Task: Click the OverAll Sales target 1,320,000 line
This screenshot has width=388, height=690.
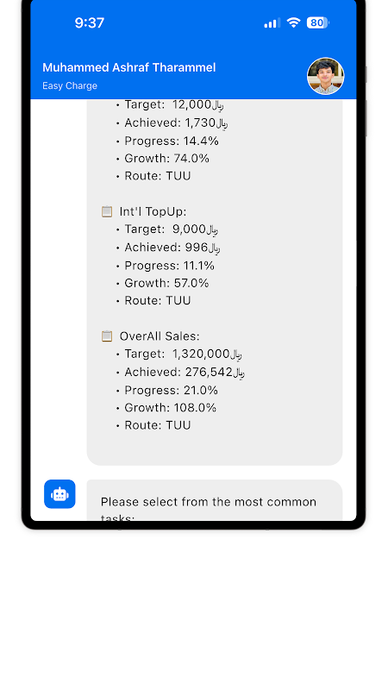Action: pyautogui.click(x=179, y=354)
